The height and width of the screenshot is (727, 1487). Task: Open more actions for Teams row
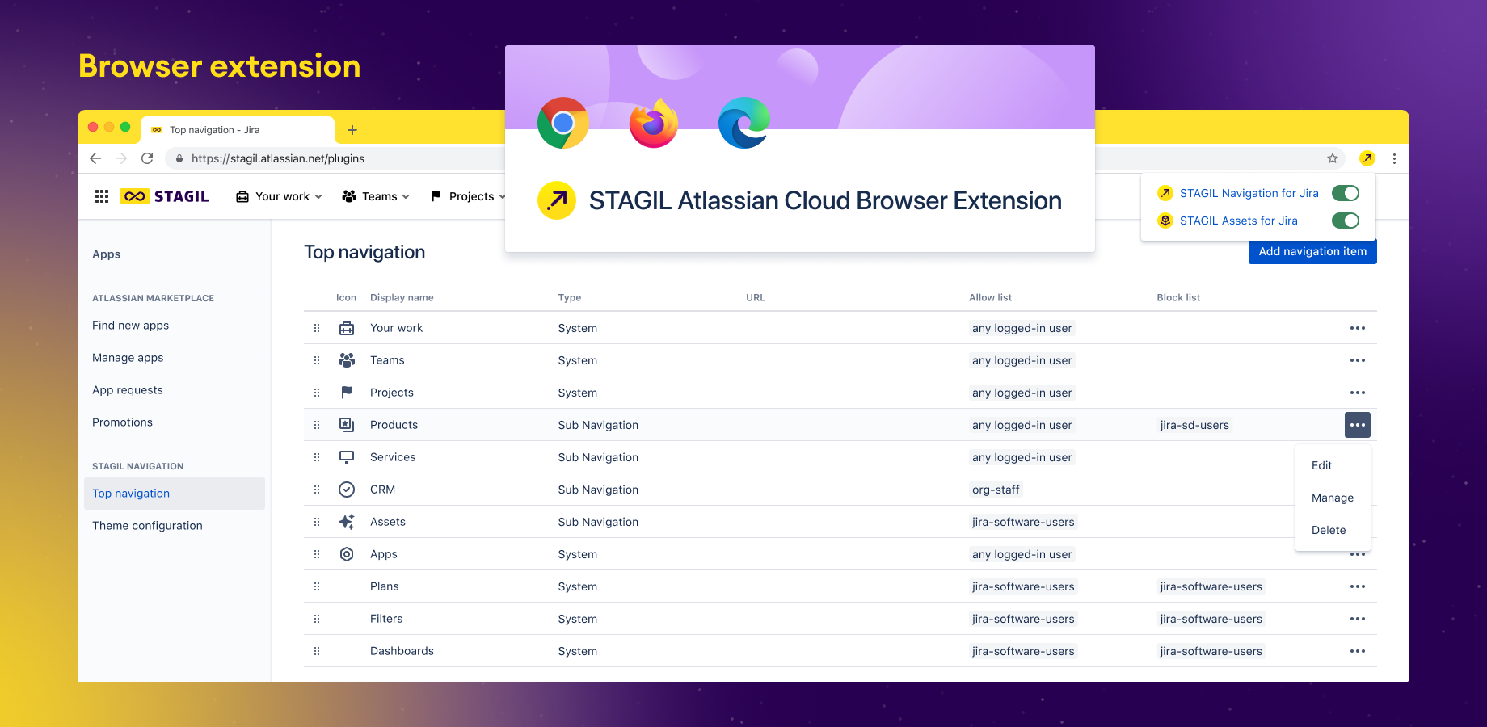1358,360
